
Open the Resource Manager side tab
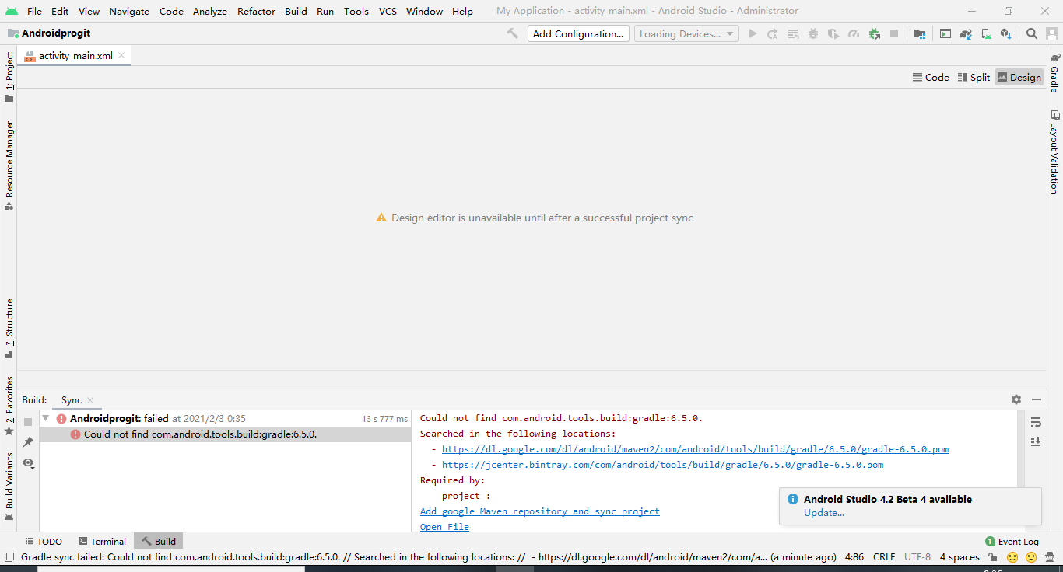click(9, 165)
